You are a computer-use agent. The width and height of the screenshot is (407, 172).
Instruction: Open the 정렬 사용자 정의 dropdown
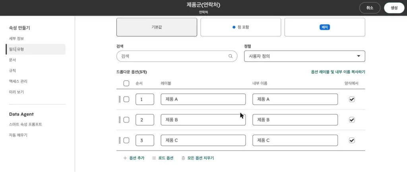(304, 56)
